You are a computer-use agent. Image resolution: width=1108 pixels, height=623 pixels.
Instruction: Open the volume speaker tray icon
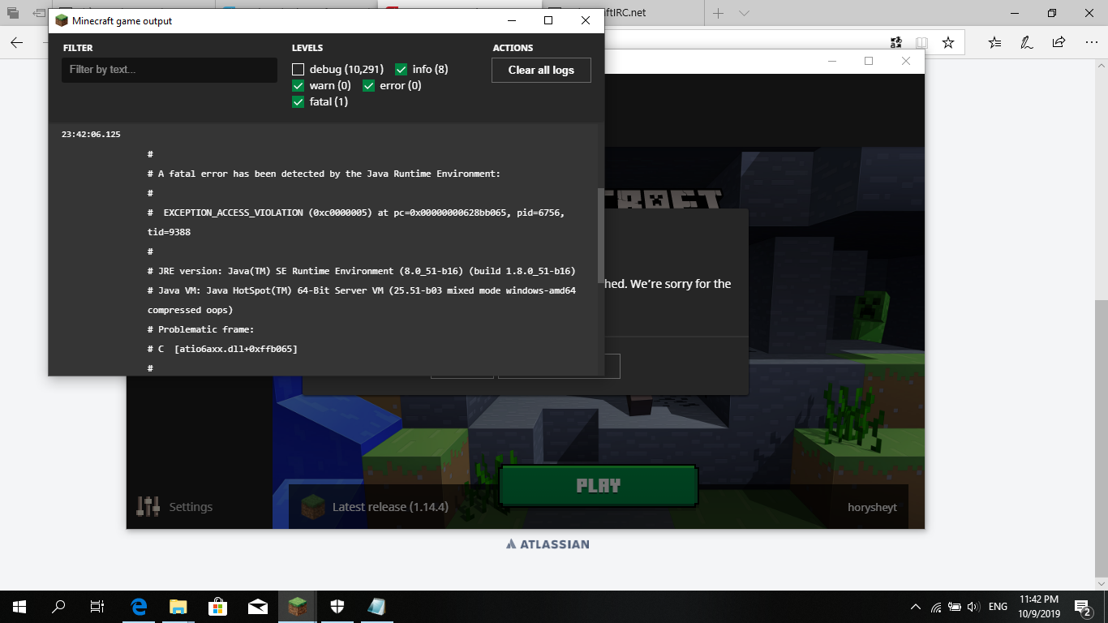coord(975,607)
